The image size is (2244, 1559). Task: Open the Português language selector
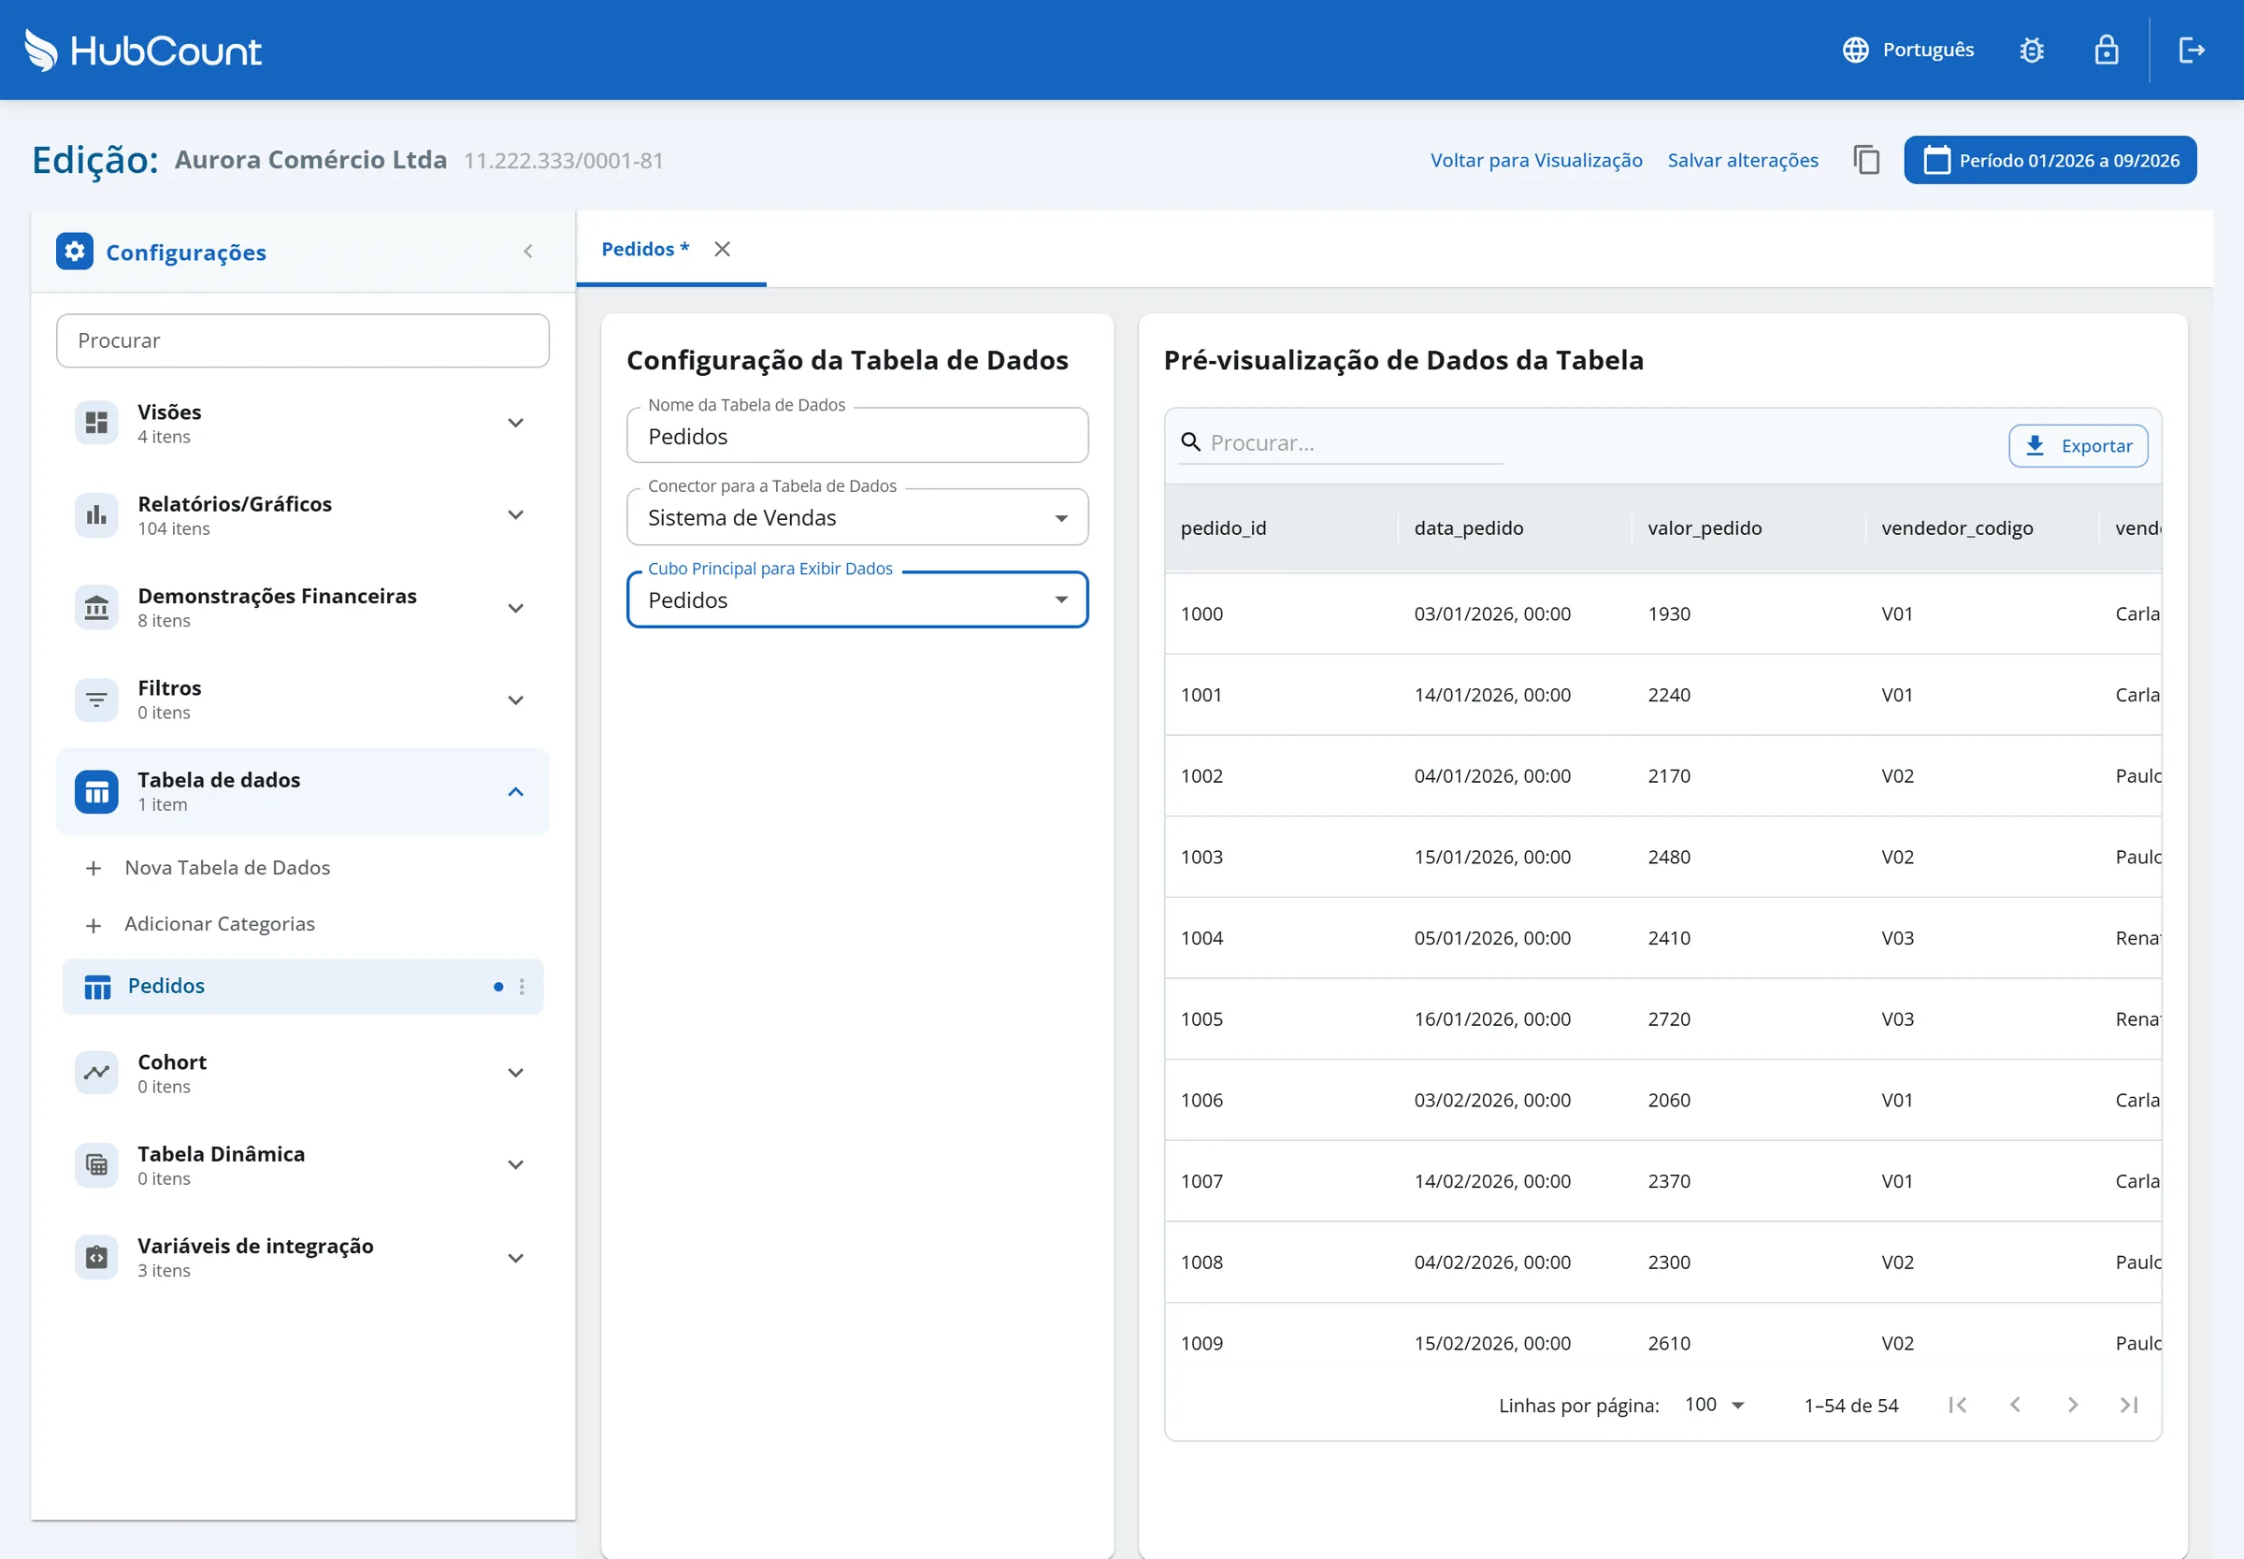(1908, 50)
